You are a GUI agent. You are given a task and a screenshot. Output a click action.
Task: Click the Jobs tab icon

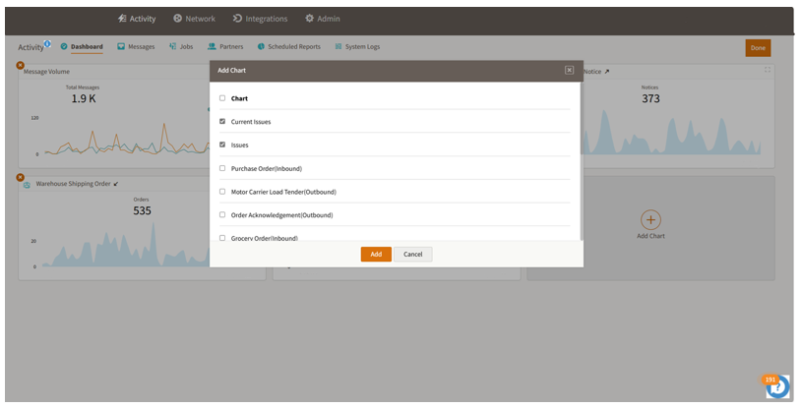172,46
